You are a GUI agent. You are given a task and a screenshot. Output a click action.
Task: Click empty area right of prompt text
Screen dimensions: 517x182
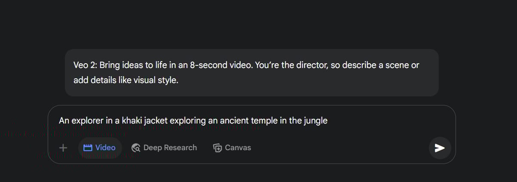[387, 121]
